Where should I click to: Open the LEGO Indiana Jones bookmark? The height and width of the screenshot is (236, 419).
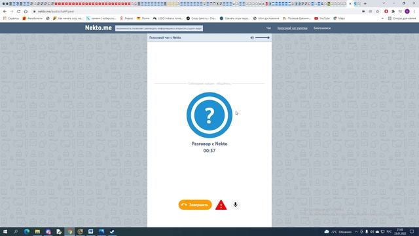tap(168, 18)
